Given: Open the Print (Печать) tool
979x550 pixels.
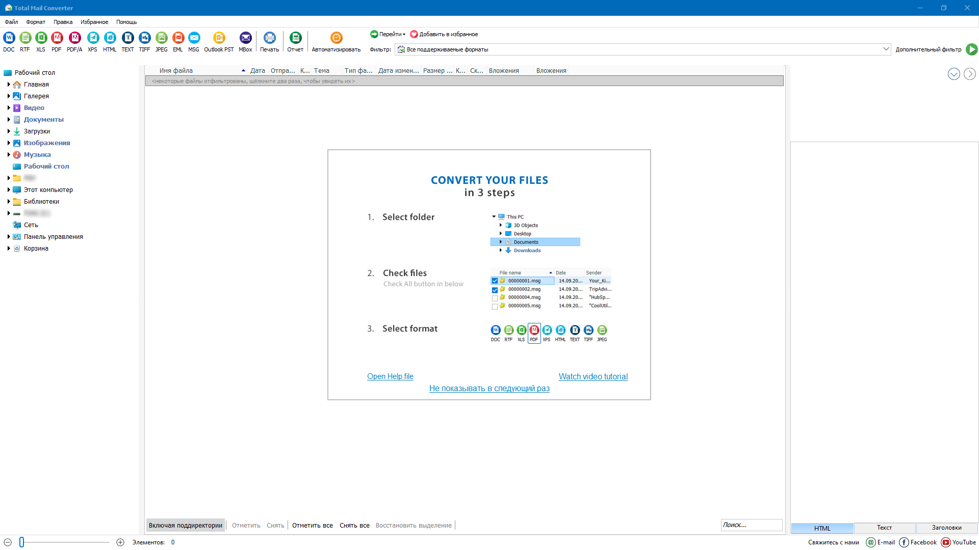Looking at the screenshot, I should click(269, 38).
